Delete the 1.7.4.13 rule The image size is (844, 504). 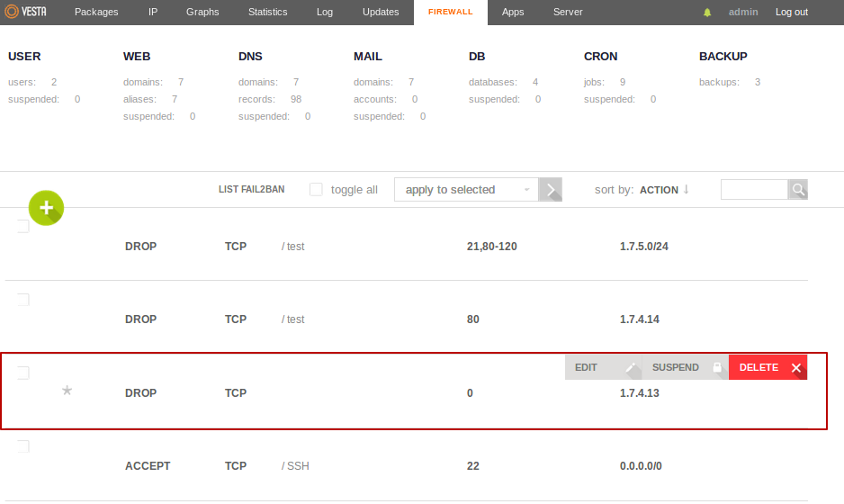click(768, 367)
